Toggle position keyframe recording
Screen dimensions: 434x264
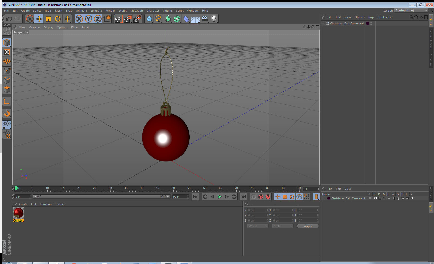coord(278,197)
